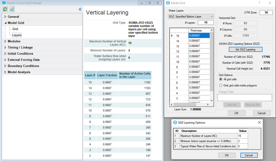
Task: Click the green refresh icon
Action: click(5, 9)
